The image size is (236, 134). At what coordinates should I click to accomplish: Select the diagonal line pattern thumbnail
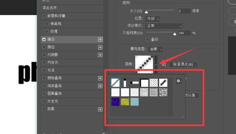[x=116, y=83]
